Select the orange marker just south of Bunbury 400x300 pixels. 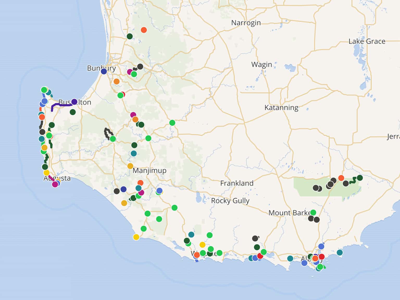(x=116, y=82)
